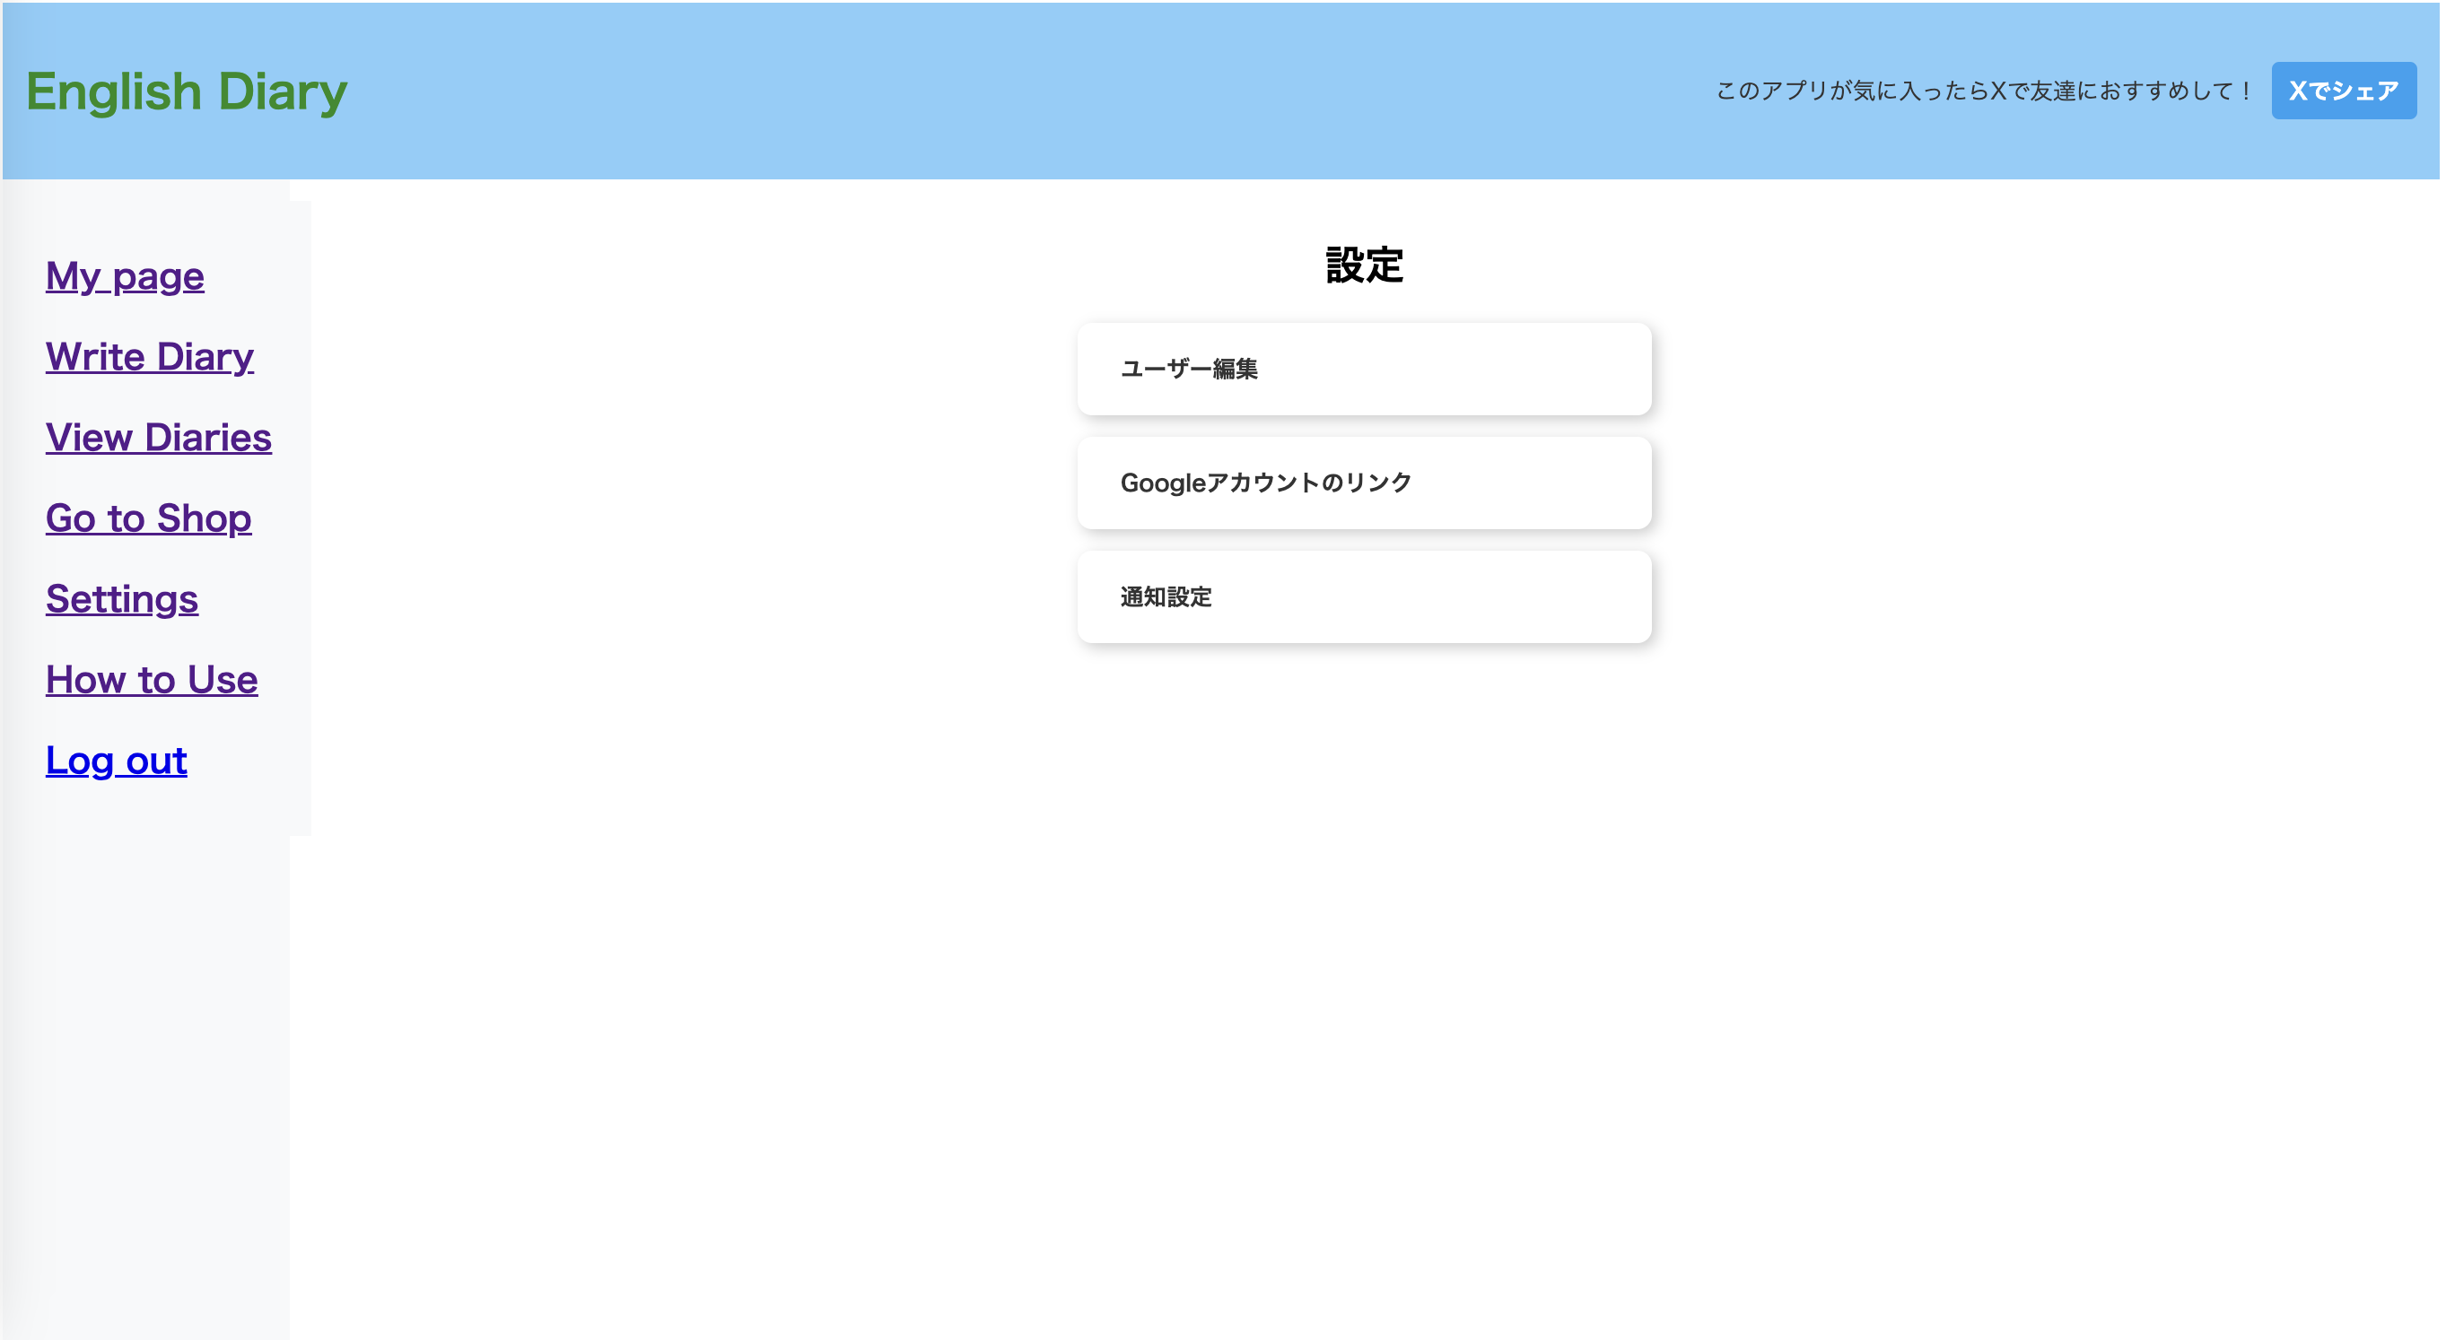The image size is (2446, 1340).
Task: Click empty right side of Google link card
Action: pos(1557,483)
